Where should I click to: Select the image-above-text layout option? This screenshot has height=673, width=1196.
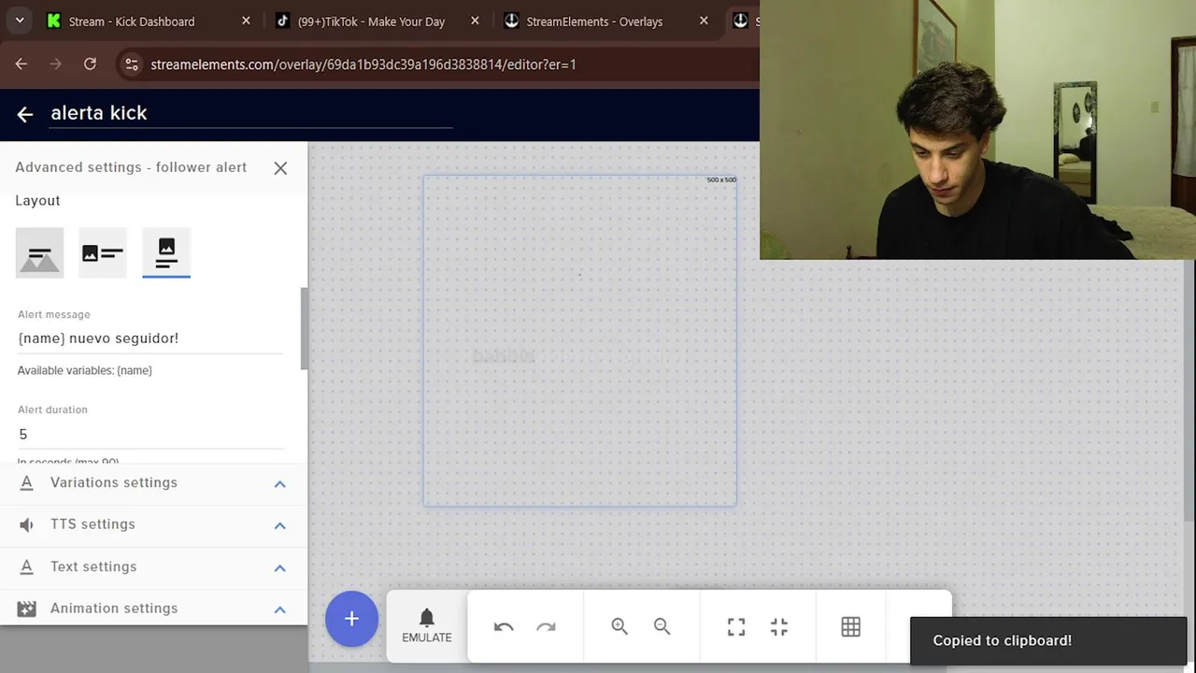click(166, 253)
